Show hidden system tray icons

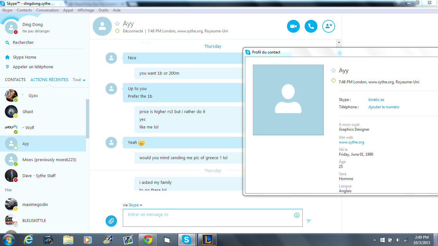375,240
